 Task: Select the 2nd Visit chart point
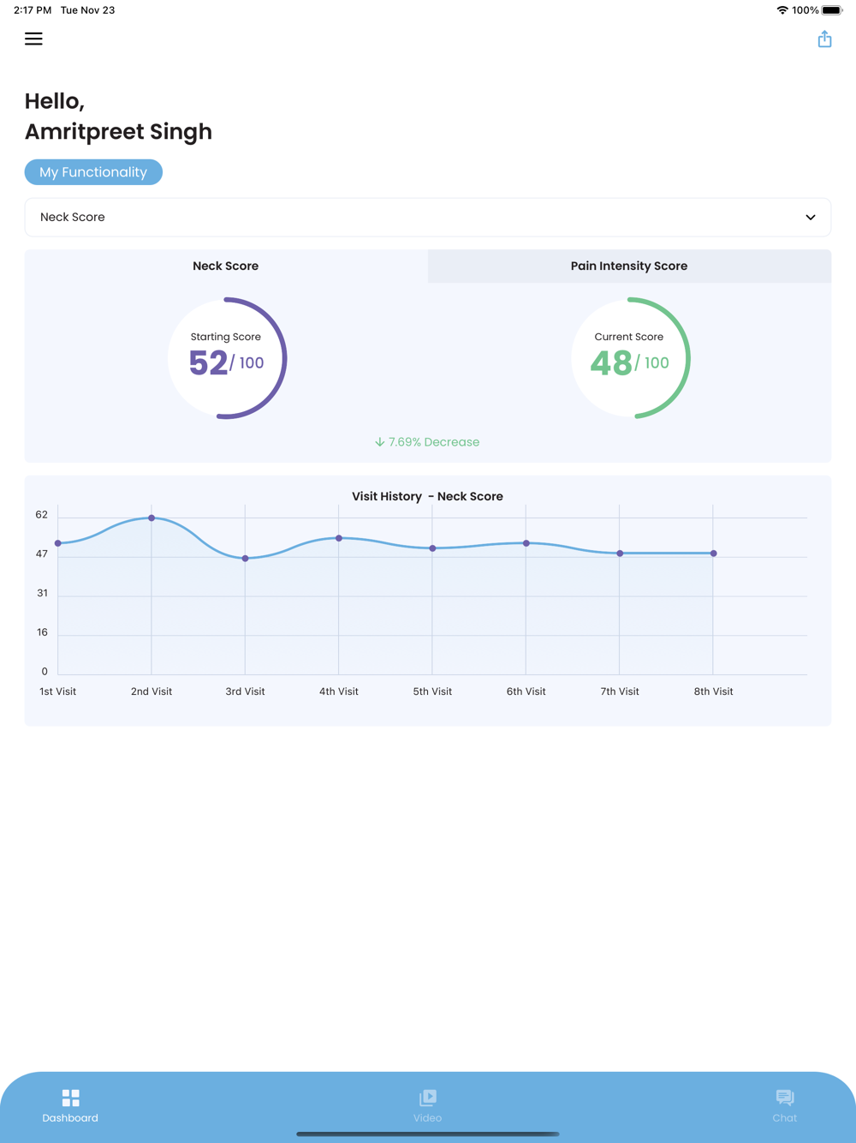coord(152,518)
